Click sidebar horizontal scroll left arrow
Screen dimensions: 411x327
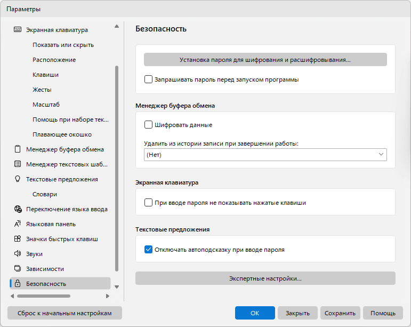[x=12, y=296]
